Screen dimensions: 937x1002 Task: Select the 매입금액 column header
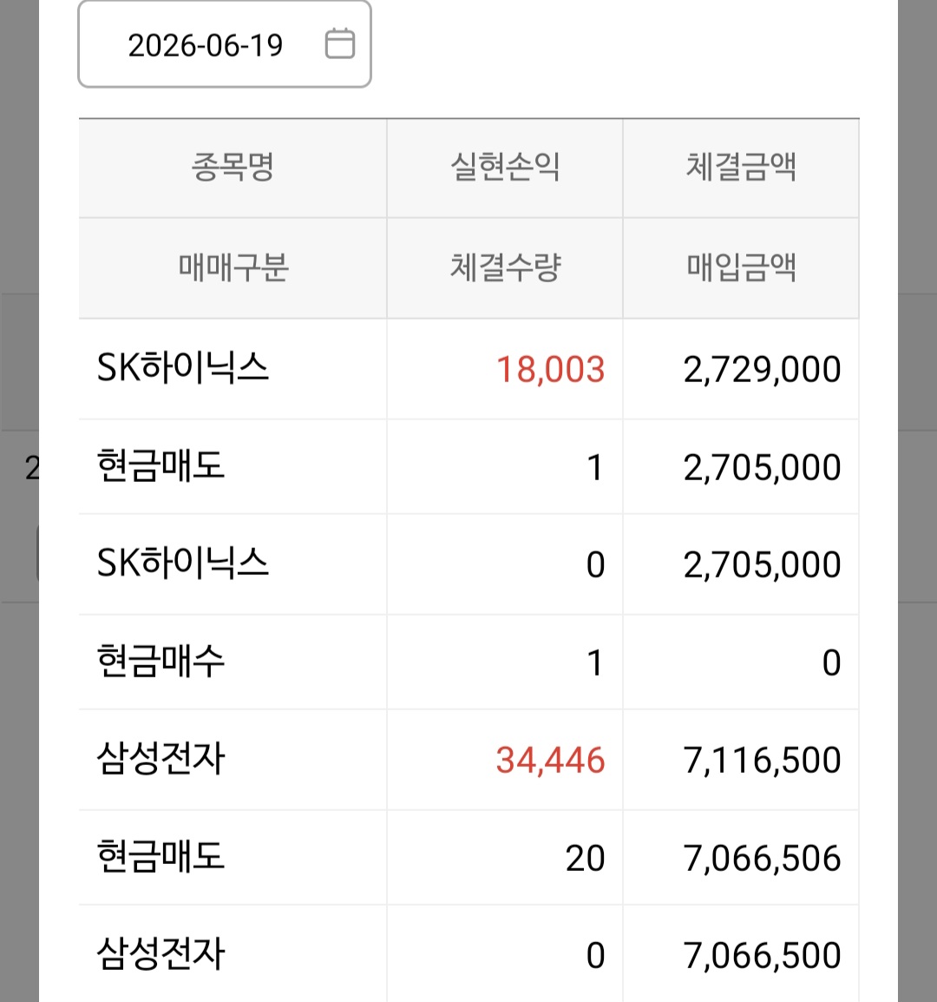coord(741,267)
